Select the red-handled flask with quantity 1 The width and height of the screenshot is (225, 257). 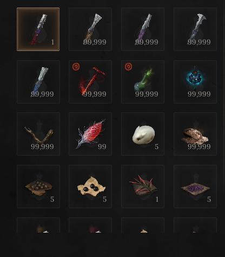[x=38, y=29]
